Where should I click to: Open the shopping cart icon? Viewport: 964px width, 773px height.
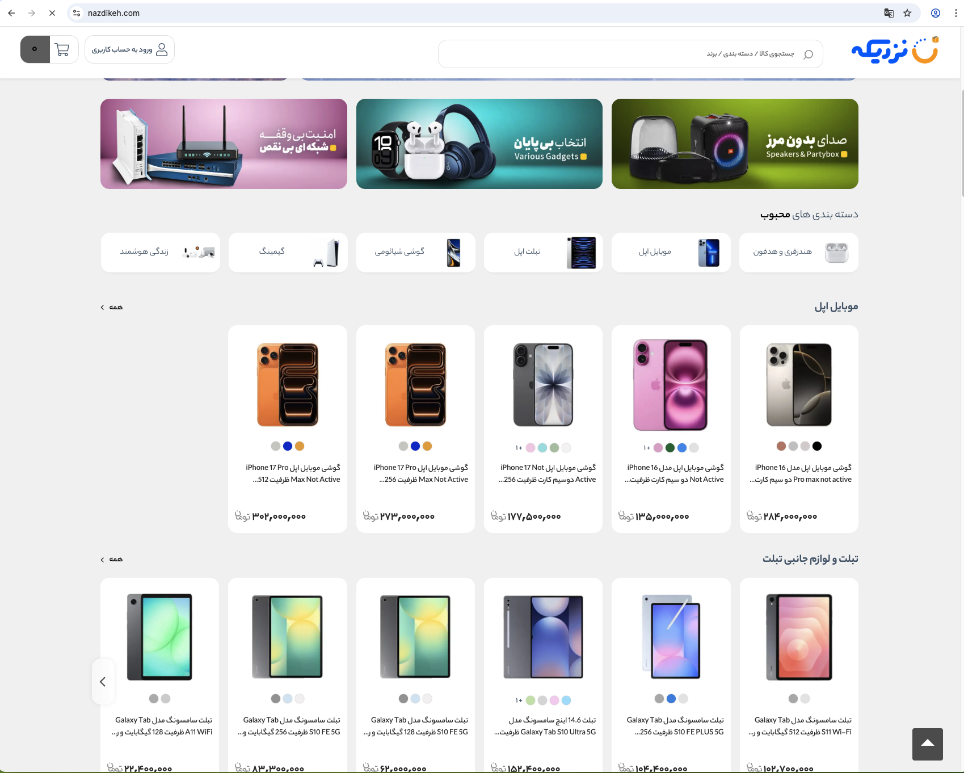click(x=62, y=50)
